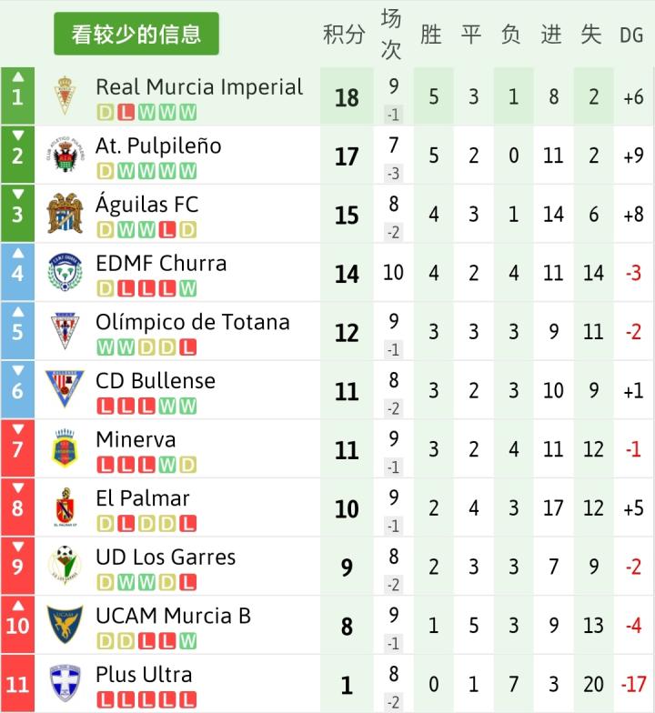The height and width of the screenshot is (713, 655).
Task: Open the UCAM Murcia B team link
Action: 173,616
